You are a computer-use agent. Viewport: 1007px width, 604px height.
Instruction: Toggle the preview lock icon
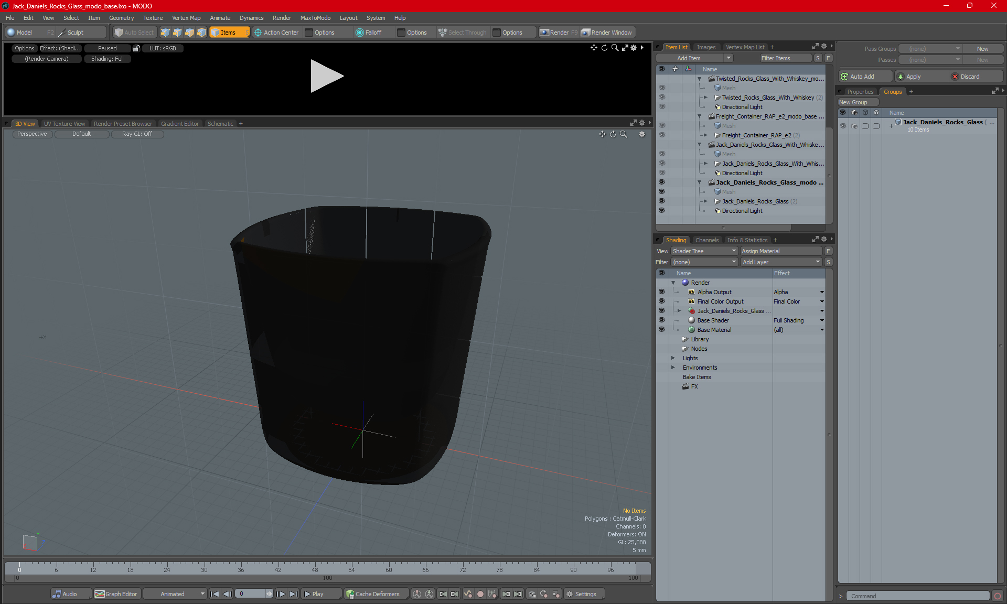click(136, 48)
